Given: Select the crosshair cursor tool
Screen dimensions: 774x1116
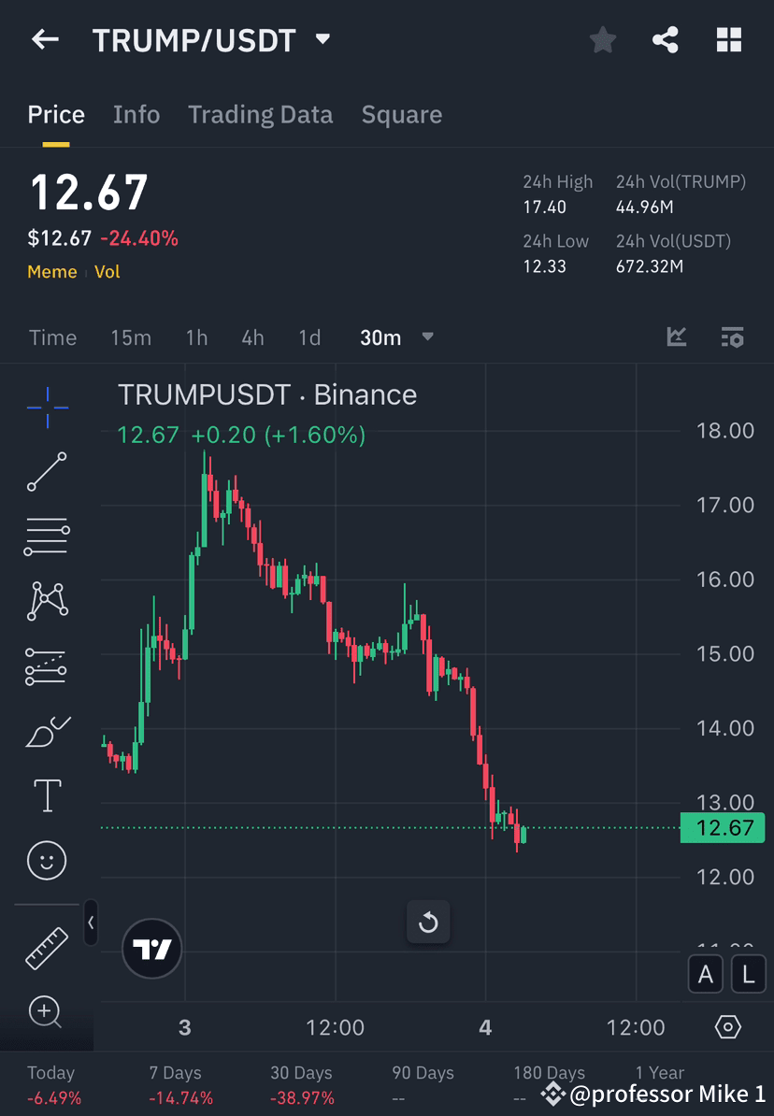Looking at the screenshot, I should tap(47, 407).
